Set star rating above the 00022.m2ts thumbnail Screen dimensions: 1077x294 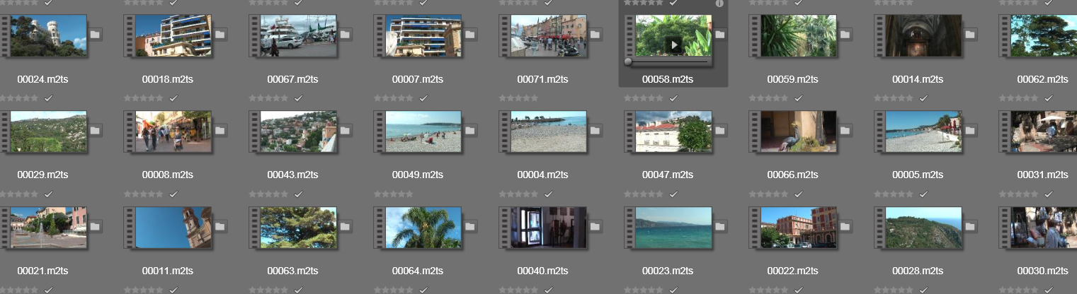point(768,194)
